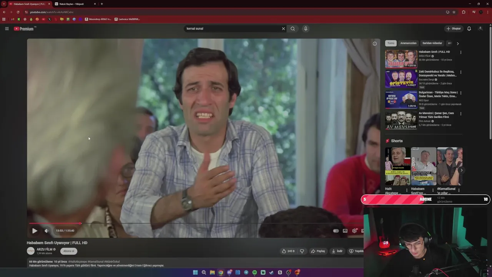Dislike the video
The image size is (492, 277).
(x=302, y=251)
